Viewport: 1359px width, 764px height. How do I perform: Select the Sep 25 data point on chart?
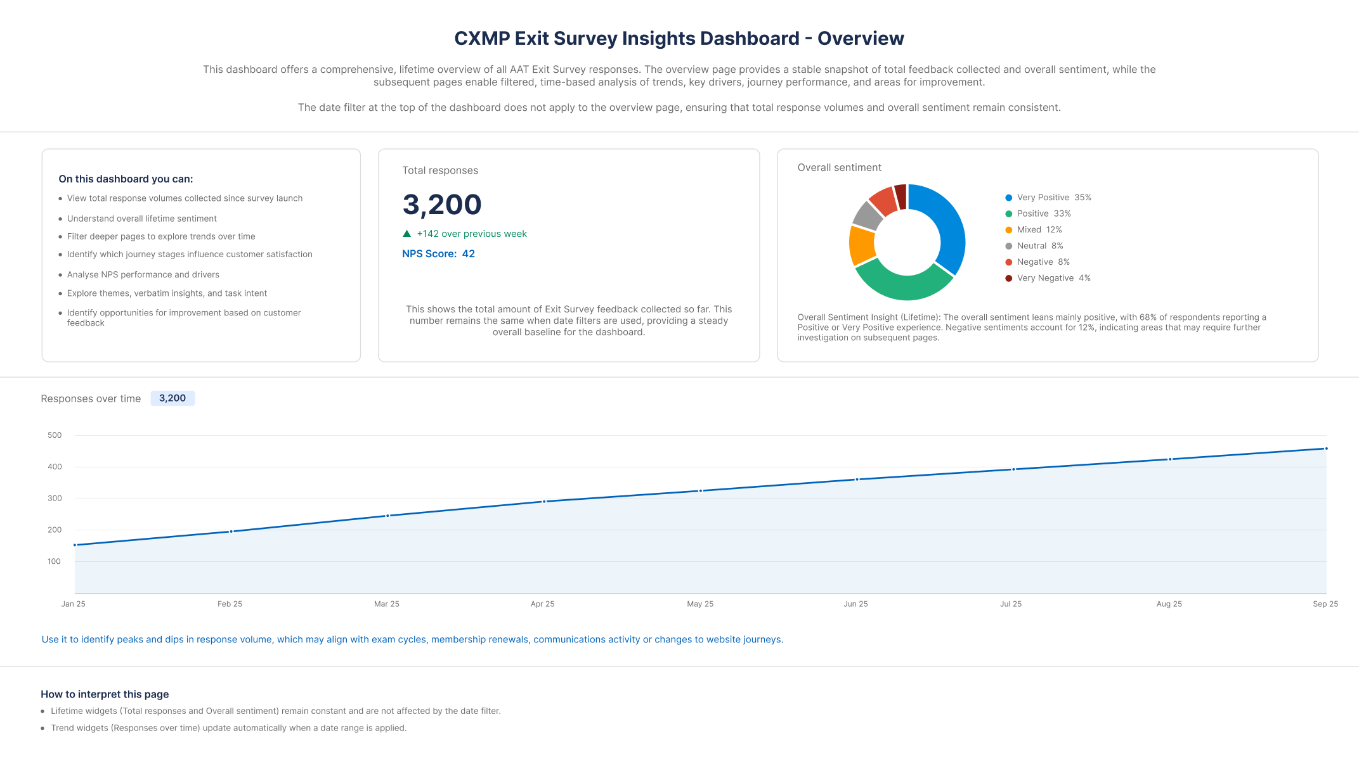click(1326, 449)
